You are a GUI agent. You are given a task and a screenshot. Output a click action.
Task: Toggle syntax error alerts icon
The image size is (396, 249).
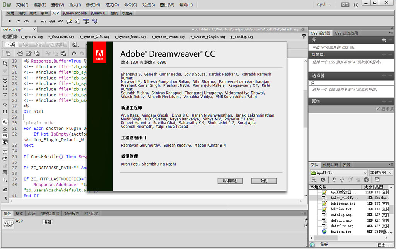(5, 142)
